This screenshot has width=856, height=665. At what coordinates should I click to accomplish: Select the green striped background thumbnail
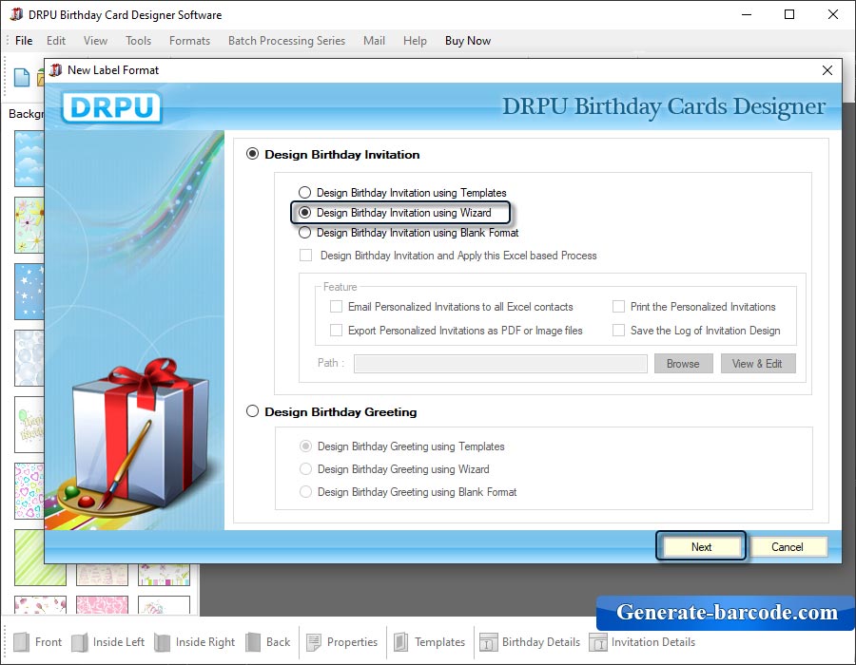[x=40, y=558]
